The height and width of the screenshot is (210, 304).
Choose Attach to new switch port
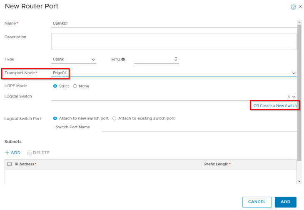point(55,118)
